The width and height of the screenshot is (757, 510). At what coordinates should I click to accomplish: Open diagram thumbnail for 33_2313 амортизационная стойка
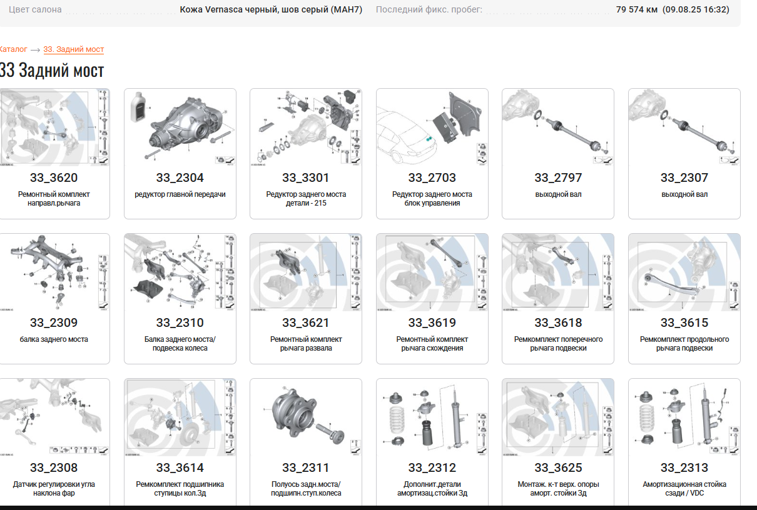[x=684, y=418]
